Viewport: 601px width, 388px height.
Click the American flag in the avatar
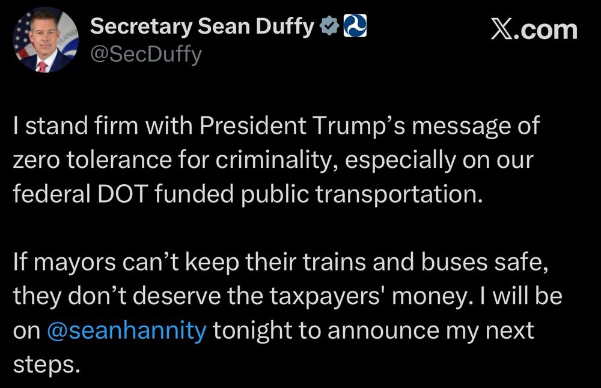(23, 37)
